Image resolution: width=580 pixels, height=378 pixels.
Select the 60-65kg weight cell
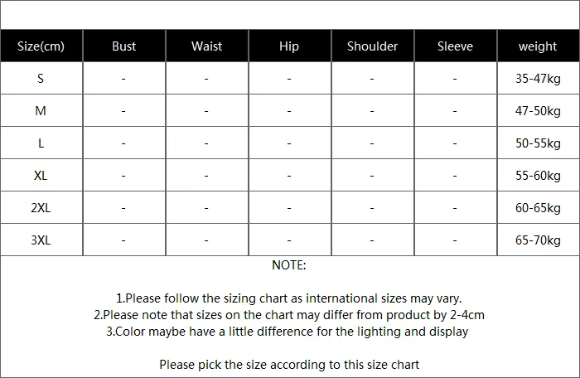539,208
